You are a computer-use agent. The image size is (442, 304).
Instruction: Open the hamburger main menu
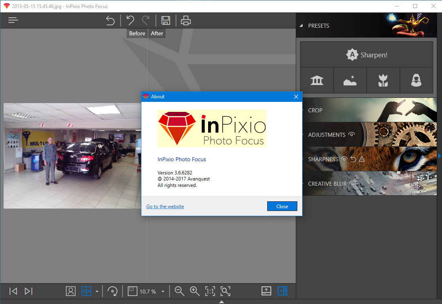point(13,20)
